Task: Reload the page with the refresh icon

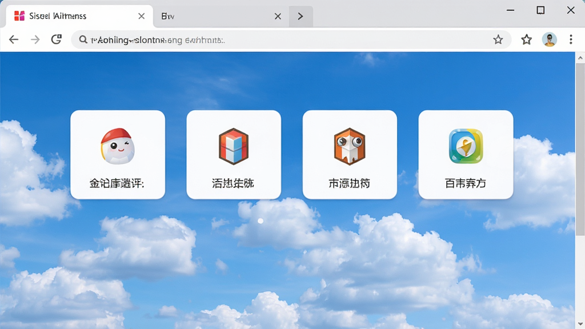Action: 57,39
